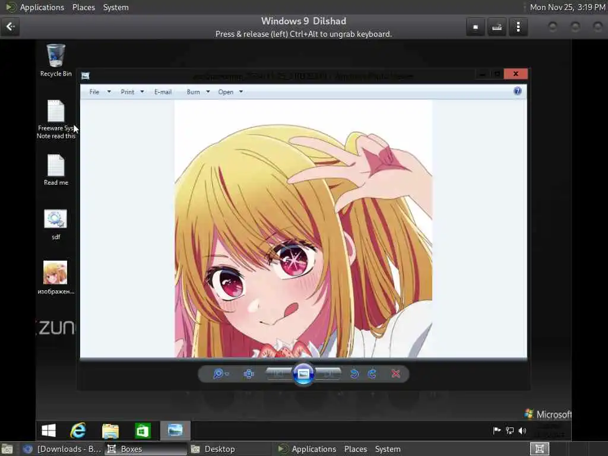Switch to Downloads browser window in bottom panel
The image size is (608, 456).
tap(62, 449)
